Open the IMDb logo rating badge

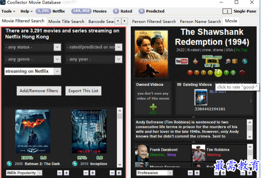coord(212,61)
